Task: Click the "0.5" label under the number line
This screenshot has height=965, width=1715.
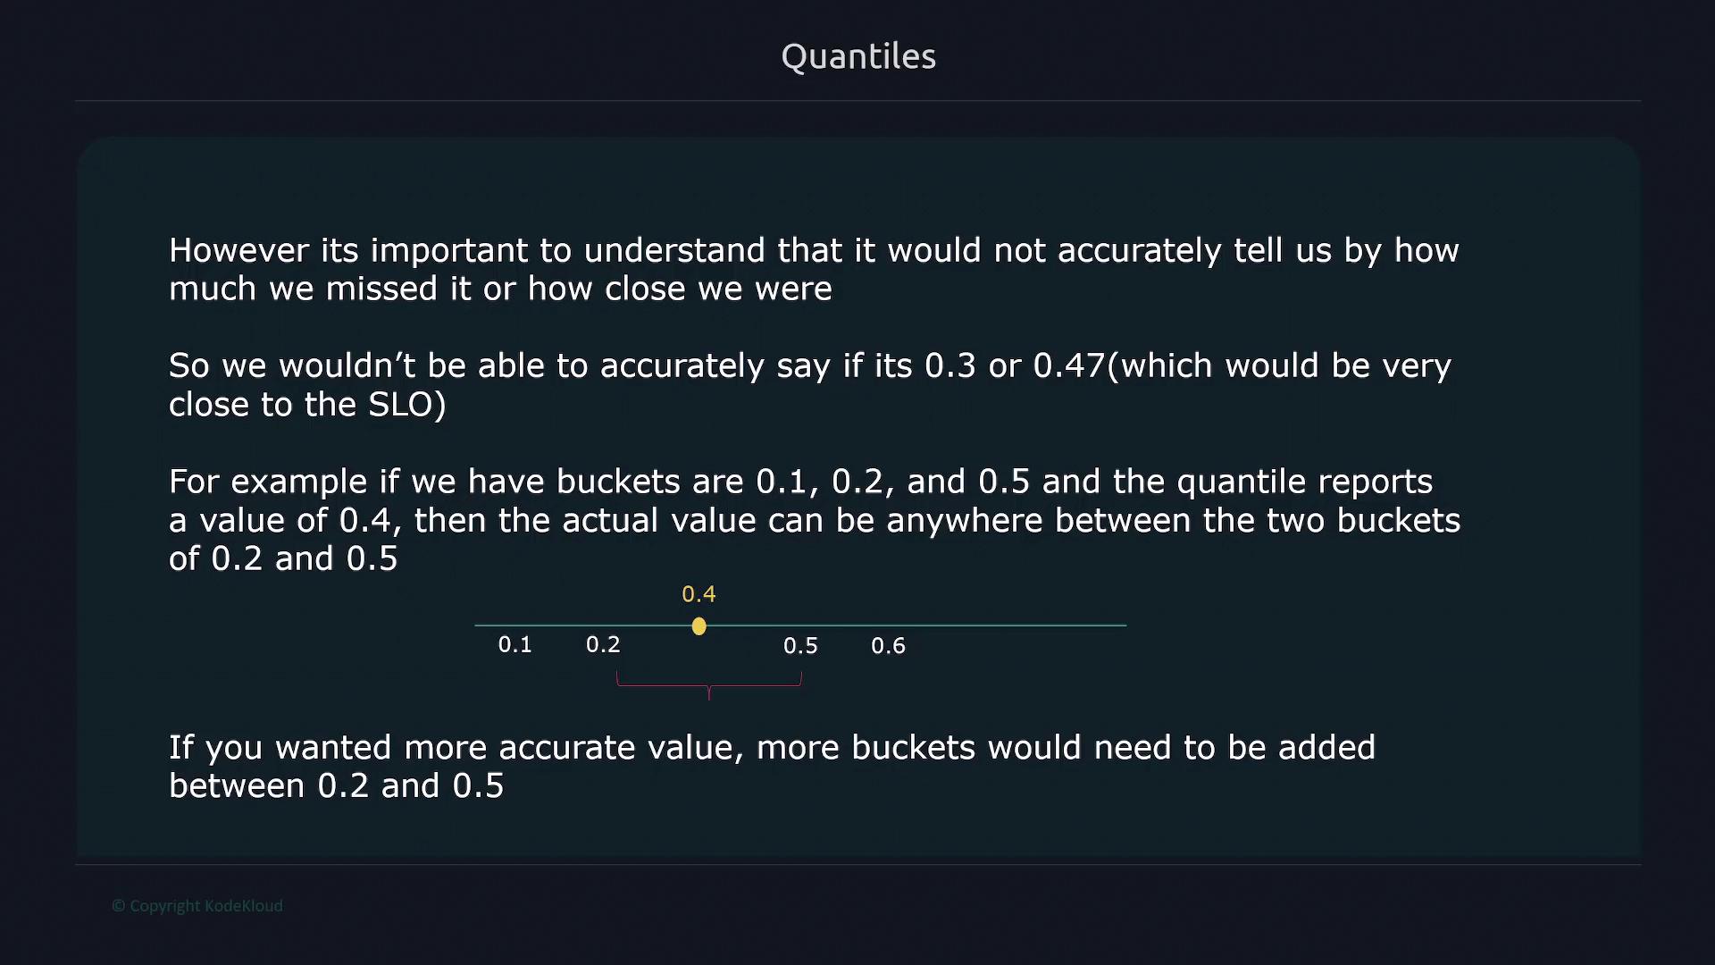Action: 800,645
